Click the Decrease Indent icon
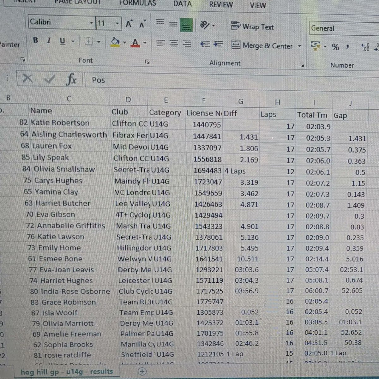Image resolution: width=379 pixels, height=379 pixels. [205, 45]
